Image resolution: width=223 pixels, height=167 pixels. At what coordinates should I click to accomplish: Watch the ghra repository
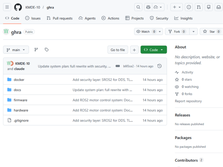tap(145, 32)
